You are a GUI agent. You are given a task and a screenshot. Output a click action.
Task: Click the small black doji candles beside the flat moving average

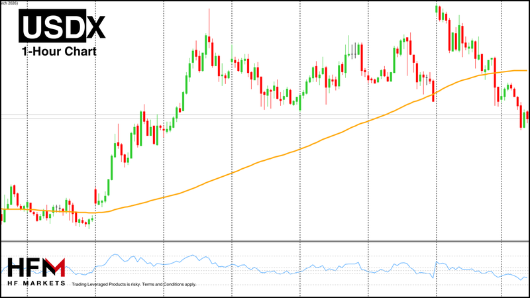pos(58,208)
